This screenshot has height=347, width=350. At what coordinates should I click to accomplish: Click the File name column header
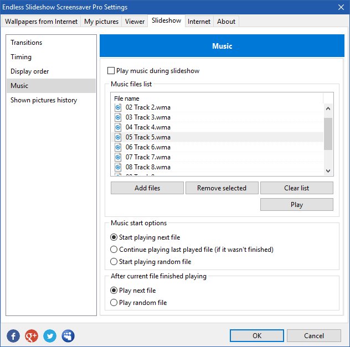point(217,99)
